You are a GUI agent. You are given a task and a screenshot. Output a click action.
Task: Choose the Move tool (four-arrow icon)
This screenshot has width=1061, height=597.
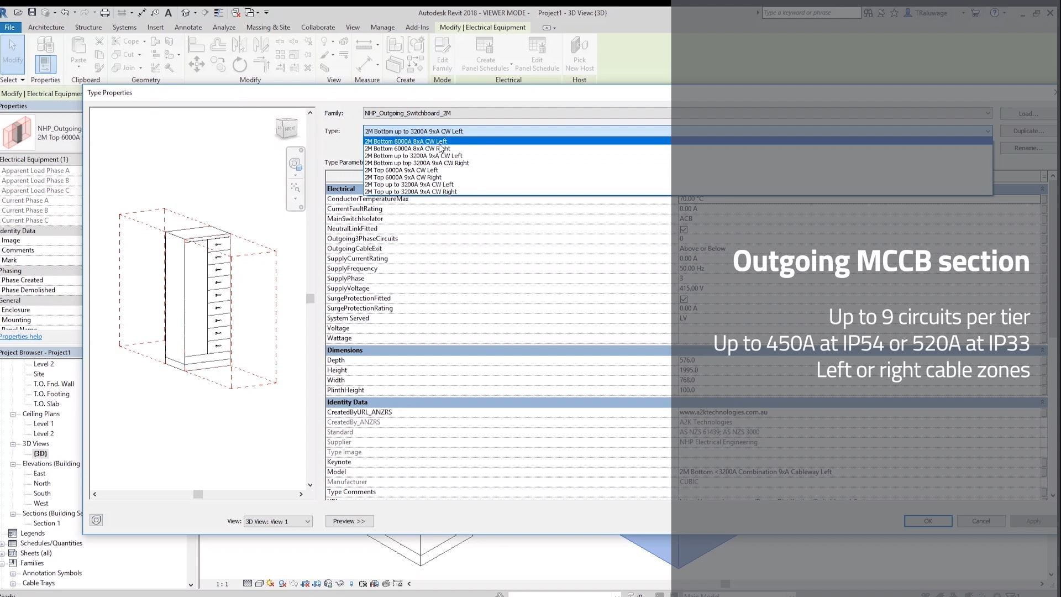pos(196,64)
